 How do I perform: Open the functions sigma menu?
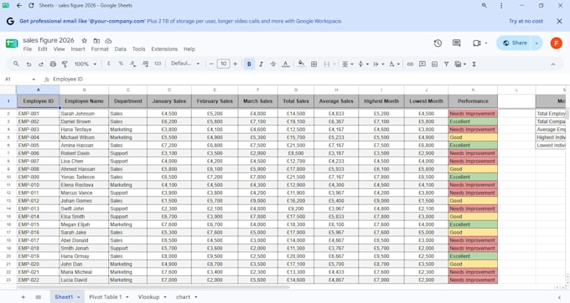point(474,64)
